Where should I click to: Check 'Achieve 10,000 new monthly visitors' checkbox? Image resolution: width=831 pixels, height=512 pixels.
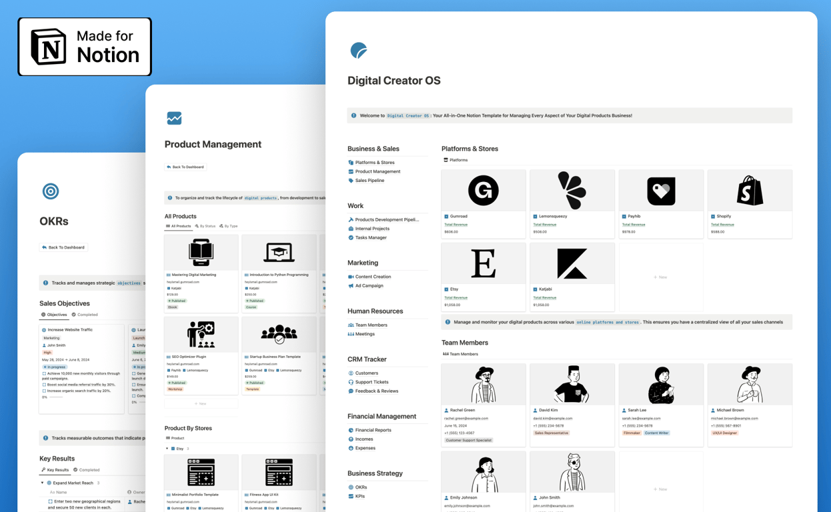coord(45,374)
